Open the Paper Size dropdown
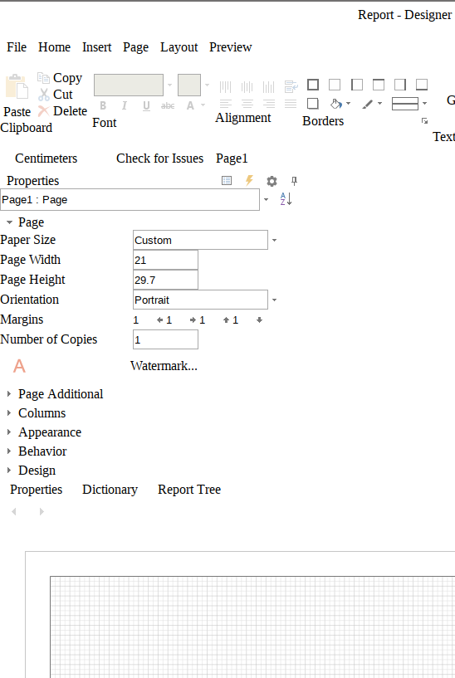Screen dimensions: 455x678 [274, 240]
